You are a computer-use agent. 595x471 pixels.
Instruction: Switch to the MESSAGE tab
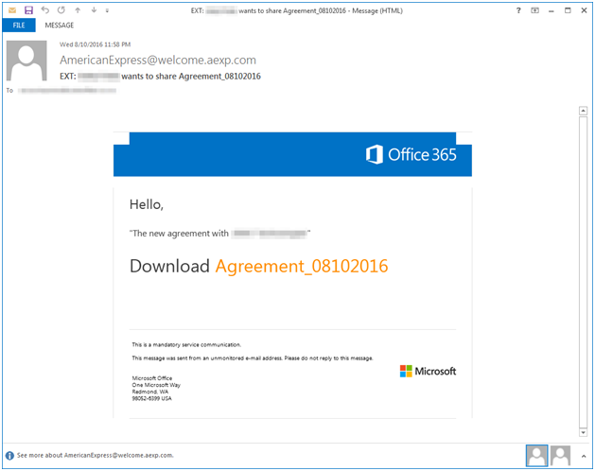(60, 26)
